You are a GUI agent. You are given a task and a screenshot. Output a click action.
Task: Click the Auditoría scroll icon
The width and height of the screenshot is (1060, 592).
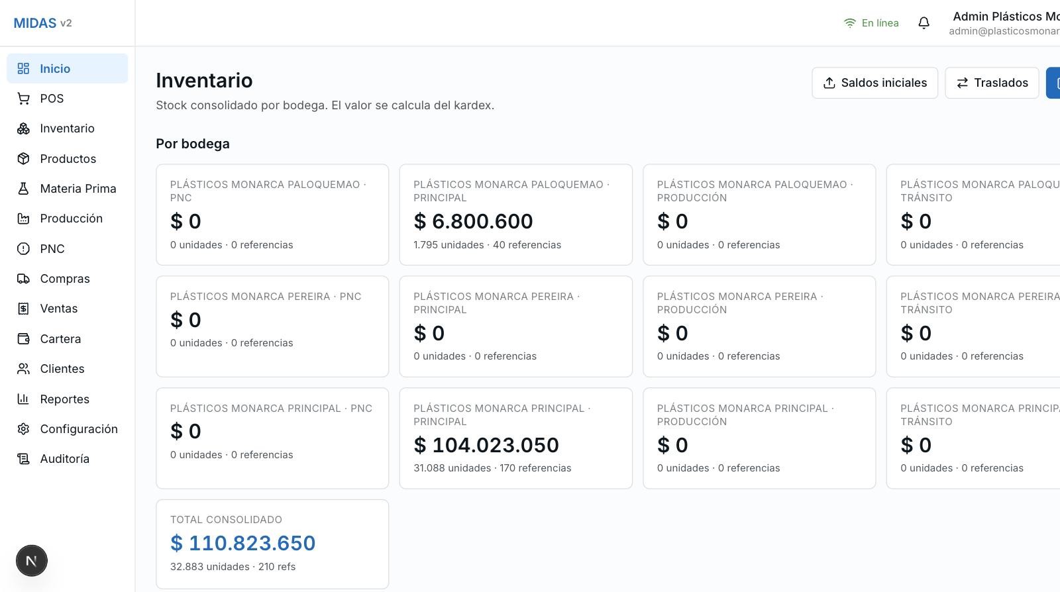click(23, 459)
